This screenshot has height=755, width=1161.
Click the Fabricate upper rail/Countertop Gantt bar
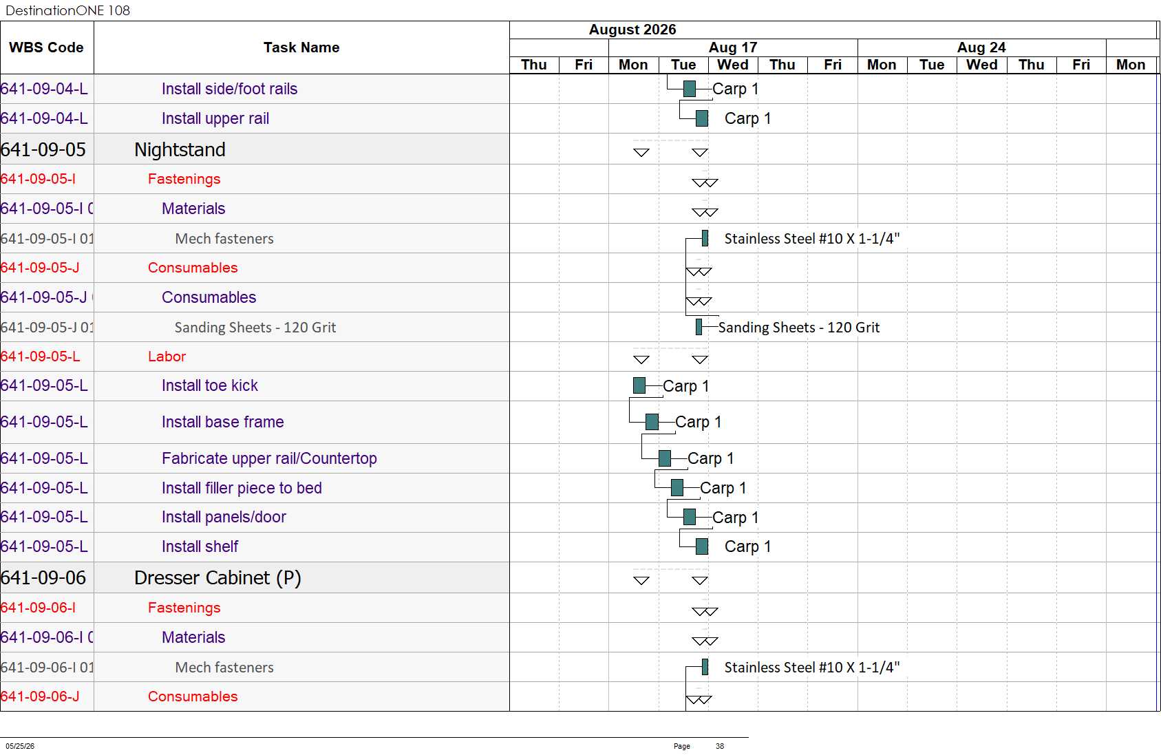[x=664, y=458]
